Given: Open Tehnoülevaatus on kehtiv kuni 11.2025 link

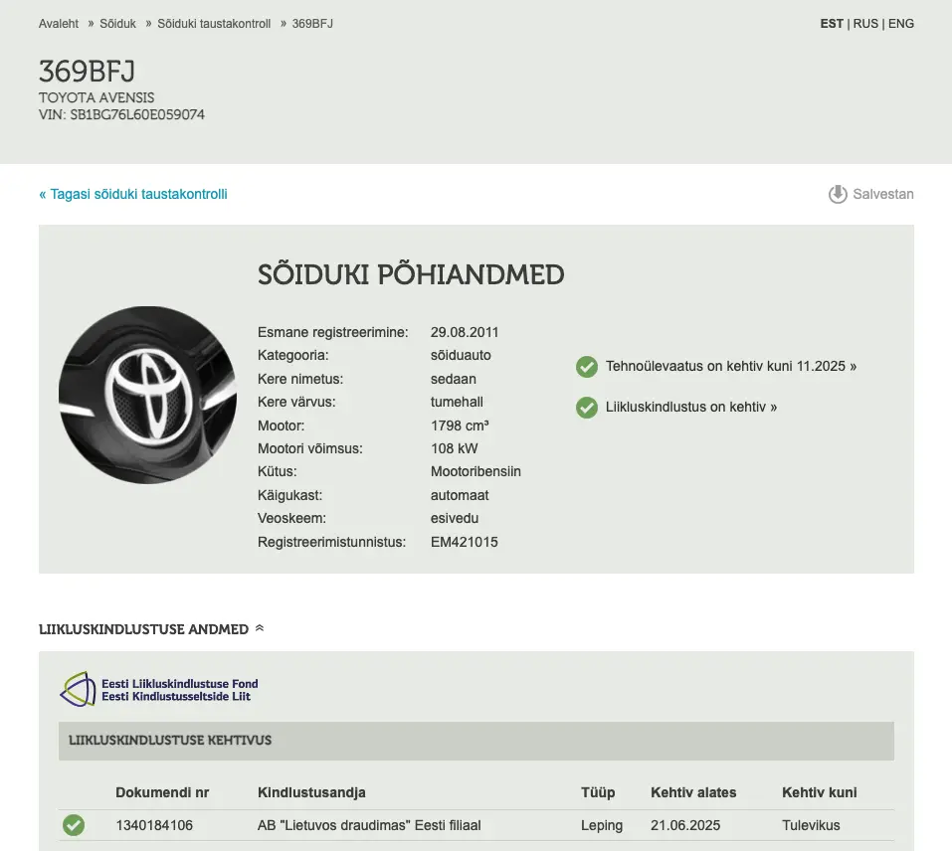Looking at the screenshot, I should 731,367.
